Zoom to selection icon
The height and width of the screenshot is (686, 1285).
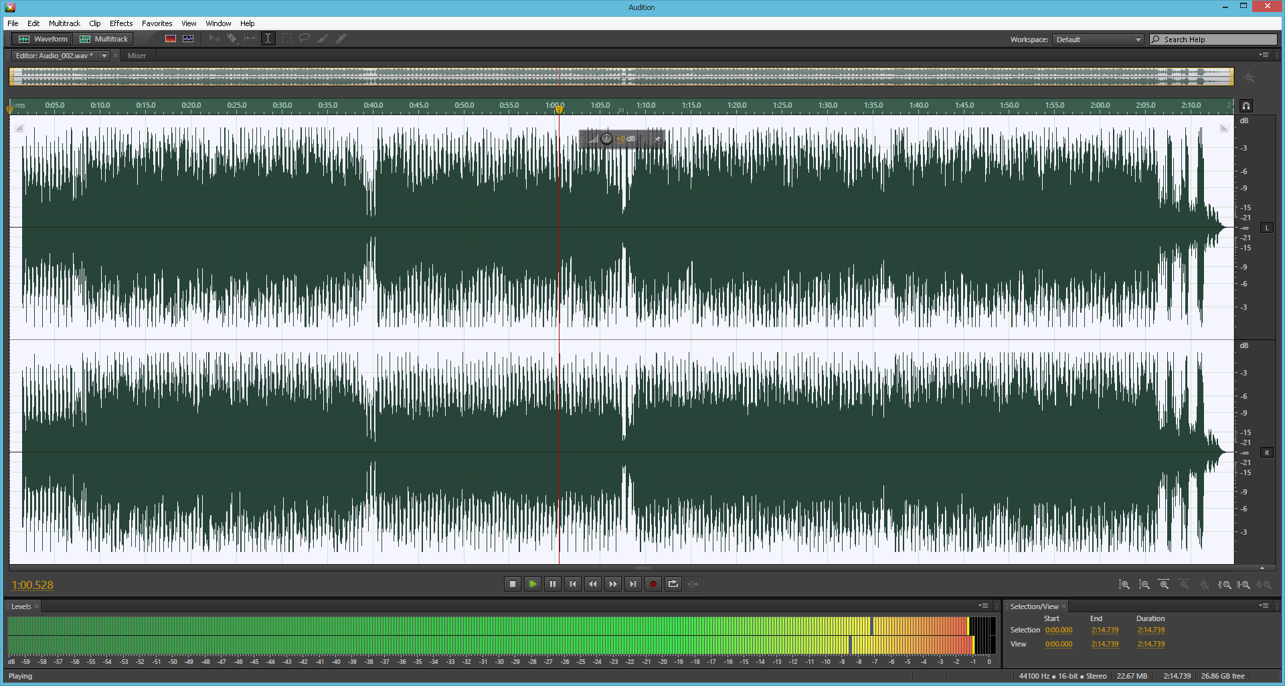[x=1264, y=585]
